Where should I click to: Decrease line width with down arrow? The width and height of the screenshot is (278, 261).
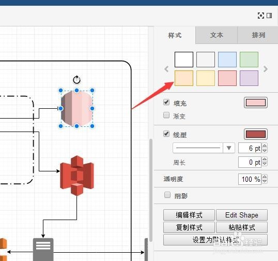tap(265, 150)
